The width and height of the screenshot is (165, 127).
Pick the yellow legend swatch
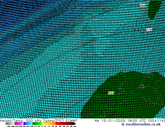(42, 124)
